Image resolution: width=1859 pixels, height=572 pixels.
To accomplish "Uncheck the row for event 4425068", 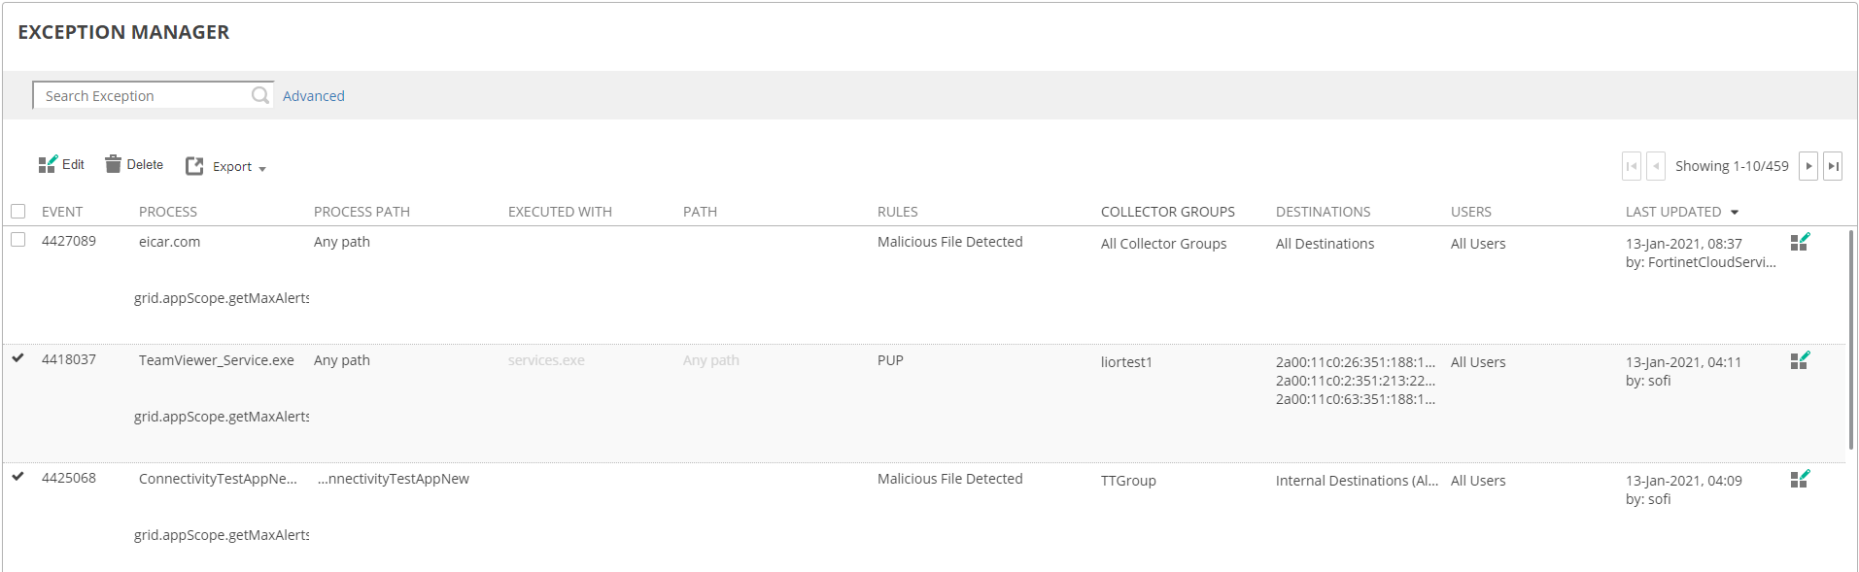I will (x=18, y=477).
